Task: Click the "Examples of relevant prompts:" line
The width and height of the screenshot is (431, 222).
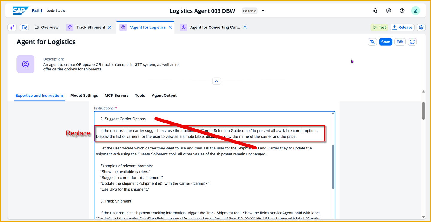Action: click(127, 166)
